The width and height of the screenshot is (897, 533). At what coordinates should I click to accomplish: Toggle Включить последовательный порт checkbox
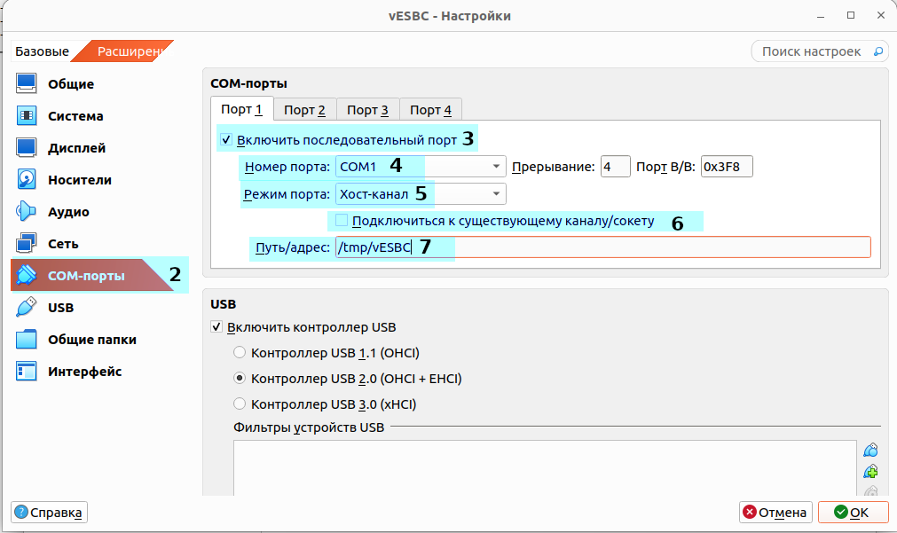[225, 139]
